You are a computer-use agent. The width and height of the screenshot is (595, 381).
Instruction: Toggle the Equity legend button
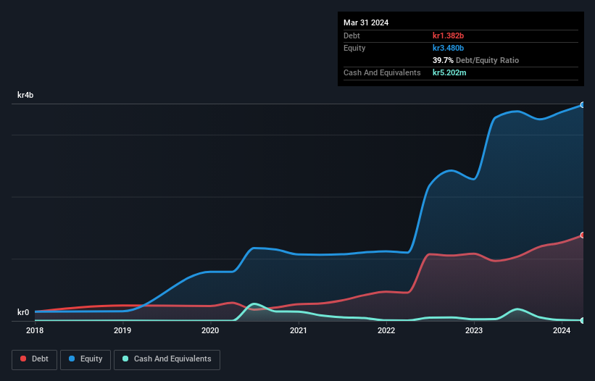coord(86,359)
